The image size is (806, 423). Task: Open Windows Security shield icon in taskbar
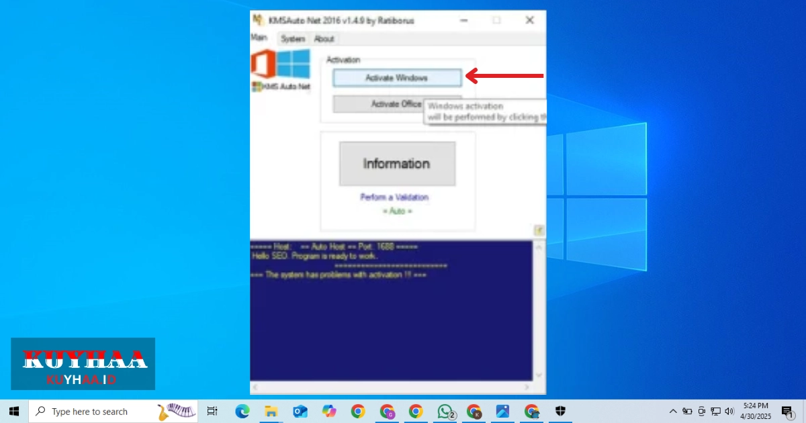click(x=560, y=411)
